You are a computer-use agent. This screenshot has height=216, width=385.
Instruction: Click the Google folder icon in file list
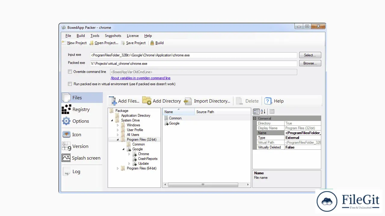coord(166,123)
